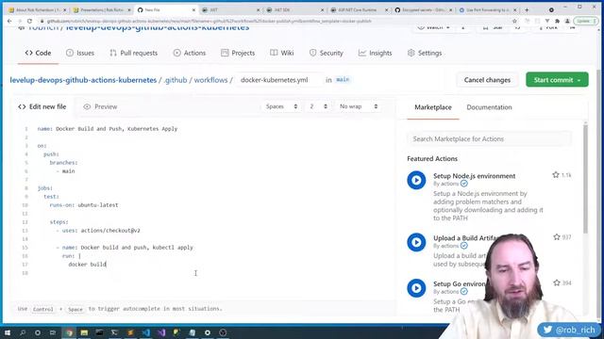604x339 pixels.
Task: Switch to the Edit new file tab
Action: coord(42,106)
